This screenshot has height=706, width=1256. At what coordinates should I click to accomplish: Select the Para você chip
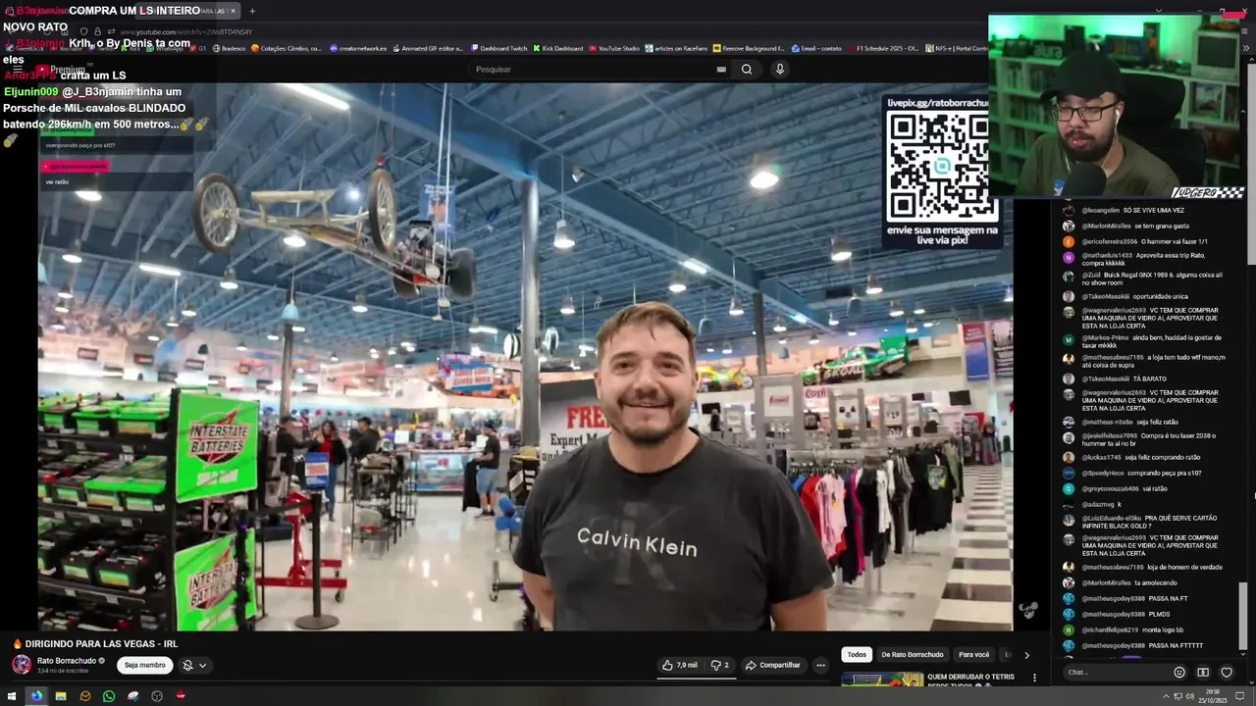tap(973, 655)
